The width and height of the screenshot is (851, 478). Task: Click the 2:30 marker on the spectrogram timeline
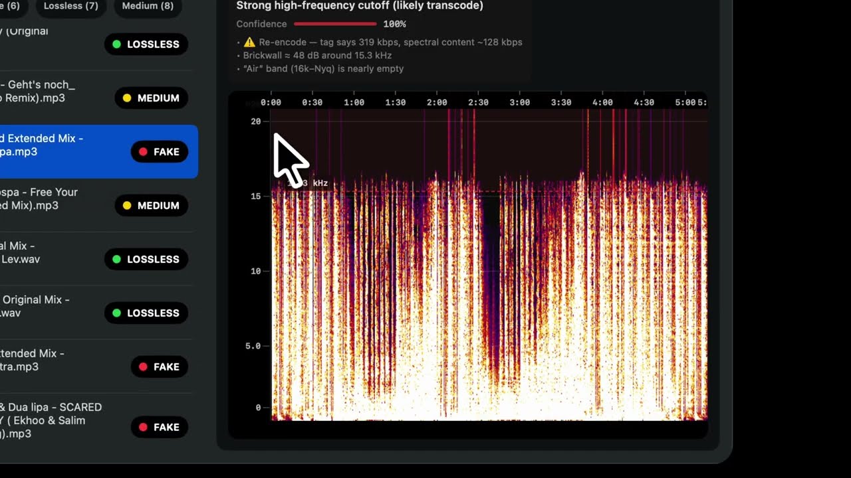[478, 102]
